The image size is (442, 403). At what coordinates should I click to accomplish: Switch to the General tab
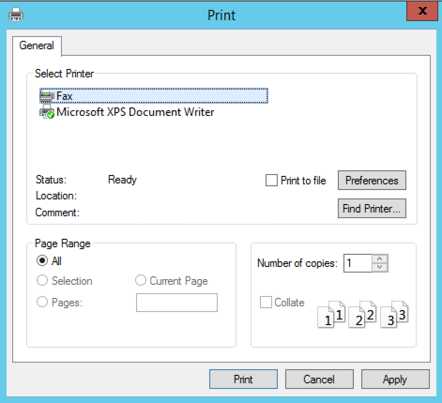(37, 46)
